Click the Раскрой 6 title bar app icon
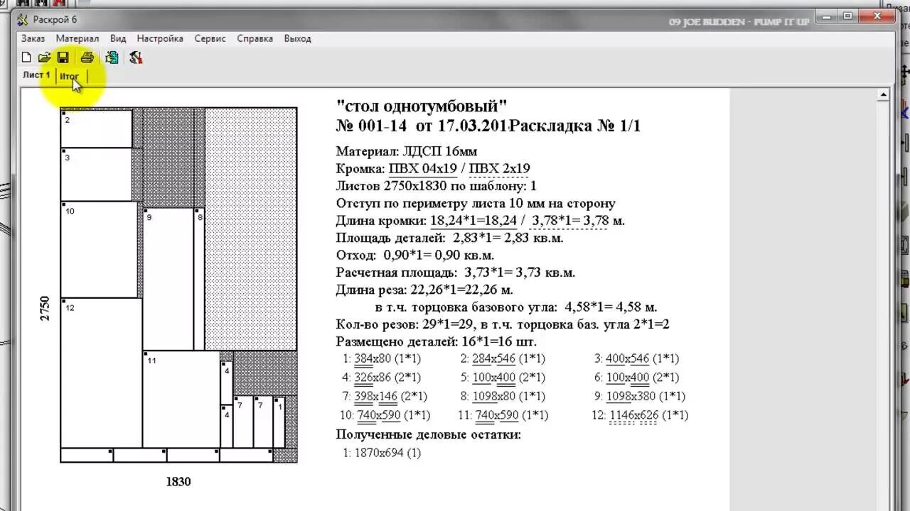This screenshot has height=511, width=910. click(23, 20)
